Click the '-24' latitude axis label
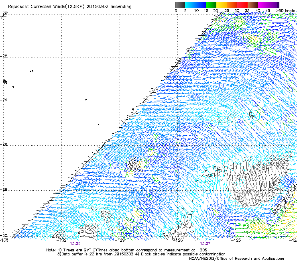Image resolution: width=297 pixels, height=261 pixels. (x=4, y=100)
